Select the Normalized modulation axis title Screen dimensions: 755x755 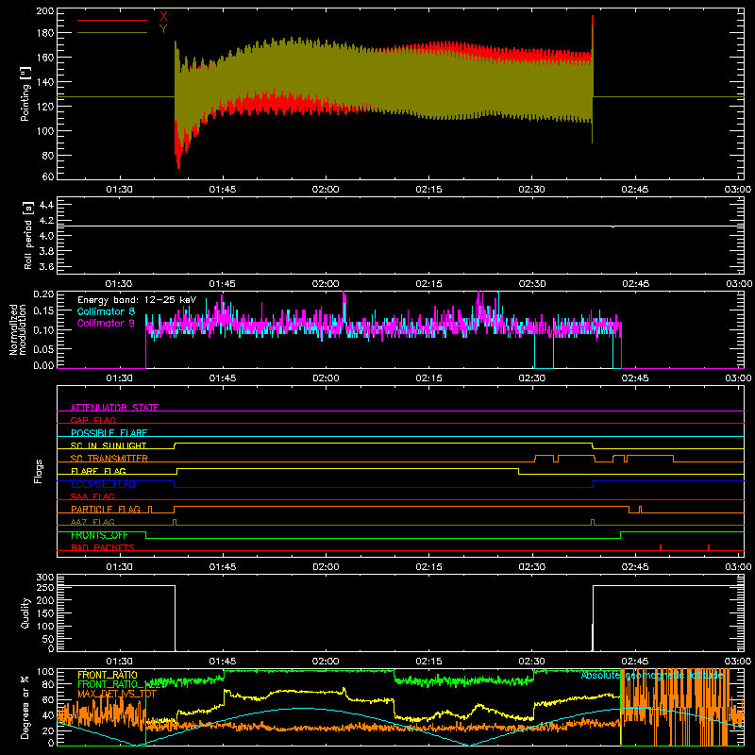pos(18,329)
